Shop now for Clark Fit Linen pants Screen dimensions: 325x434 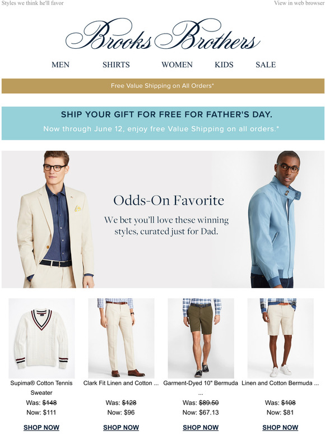pyautogui.click(x=121, y=427)
